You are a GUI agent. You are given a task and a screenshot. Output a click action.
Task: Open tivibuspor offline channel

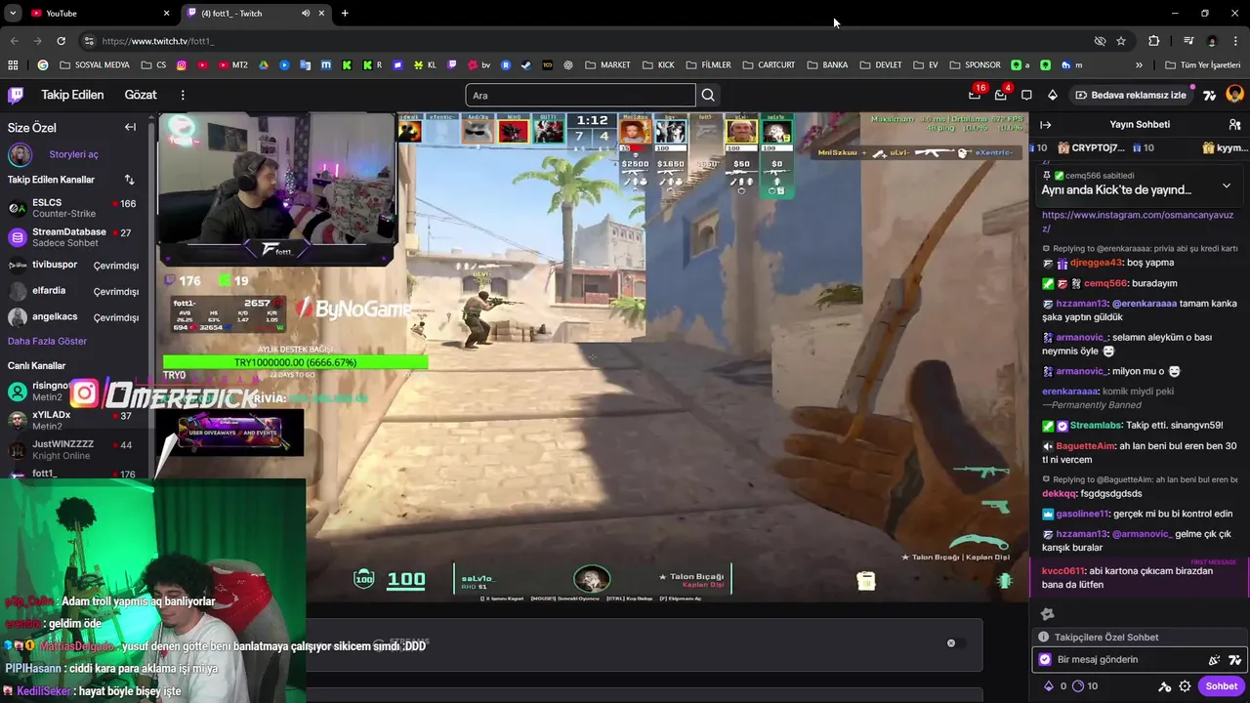[73, 266]
